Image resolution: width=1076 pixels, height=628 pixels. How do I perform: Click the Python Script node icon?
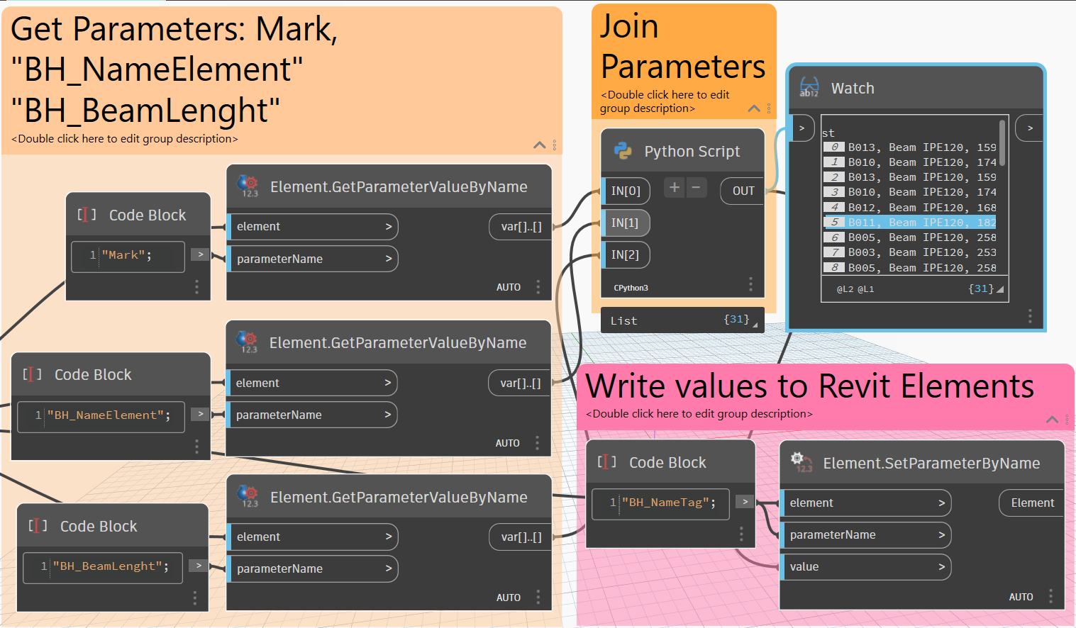pos(623,151)
